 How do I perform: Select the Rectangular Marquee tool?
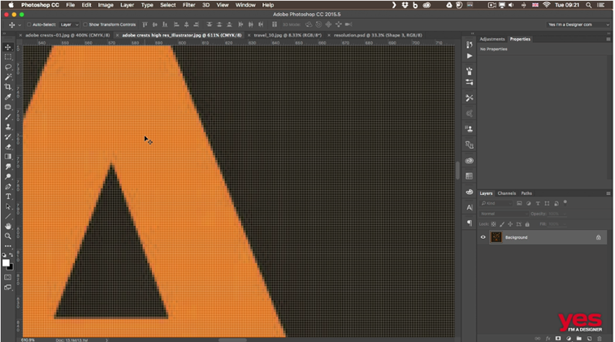(8, 57)
